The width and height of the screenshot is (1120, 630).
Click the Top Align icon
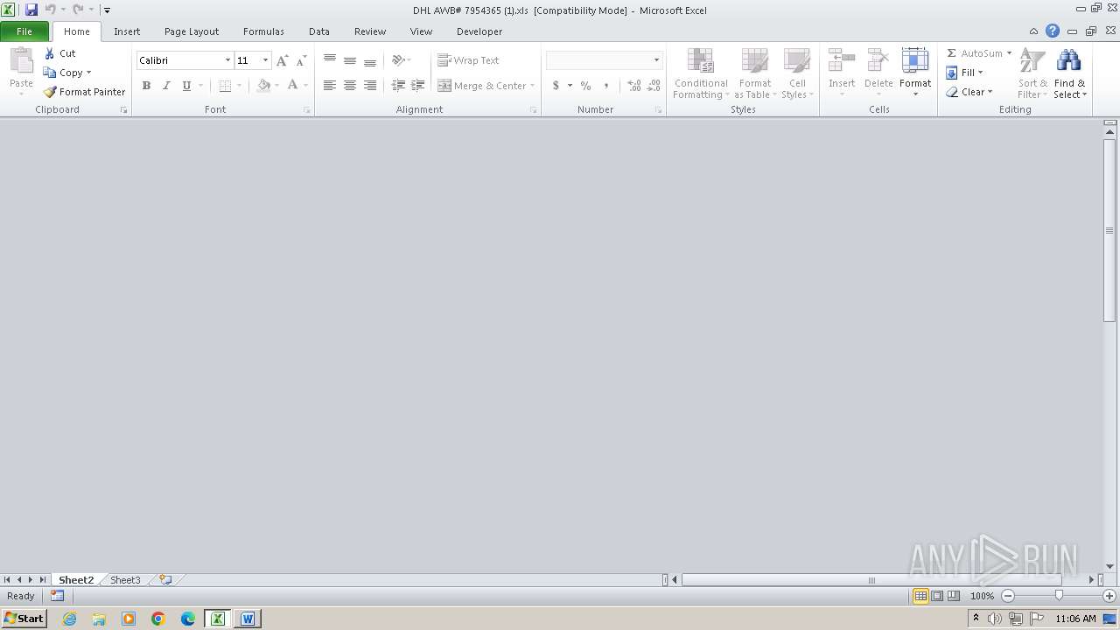330,60
